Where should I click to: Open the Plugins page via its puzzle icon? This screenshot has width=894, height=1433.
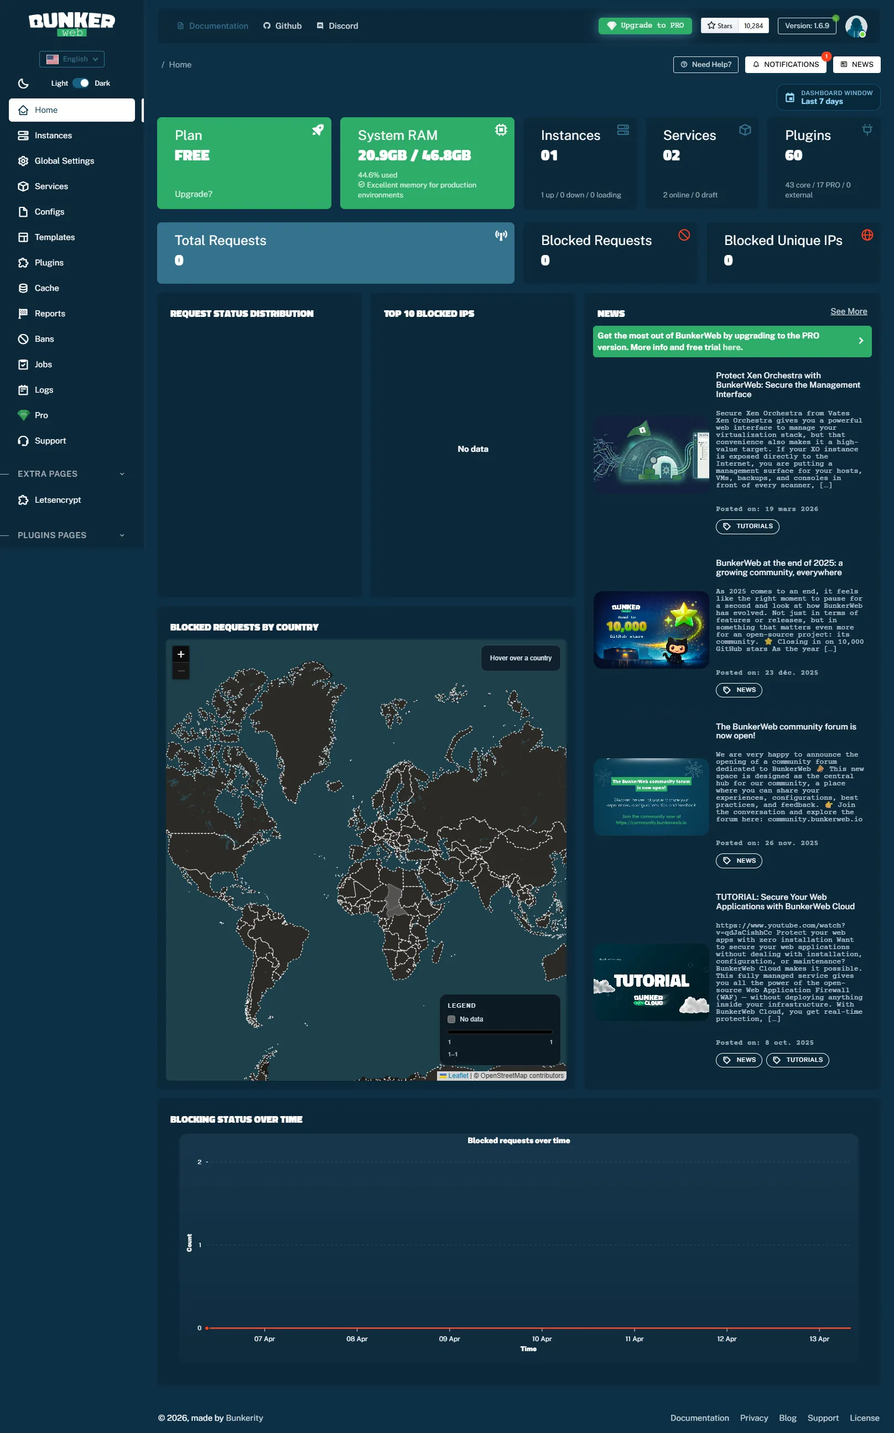23,262
